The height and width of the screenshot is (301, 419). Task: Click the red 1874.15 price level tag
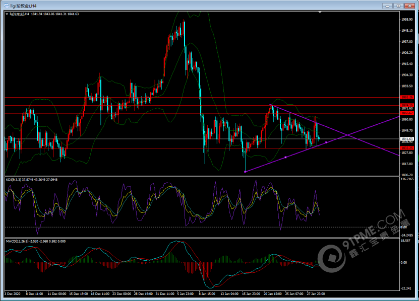click(407, 105)
